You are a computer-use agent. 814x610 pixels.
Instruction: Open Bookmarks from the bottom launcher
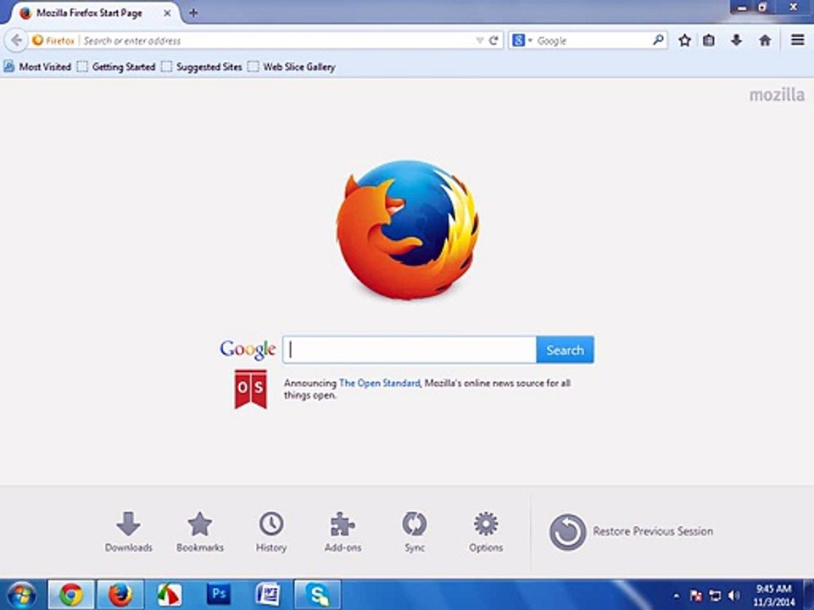[x=200, y=532]
